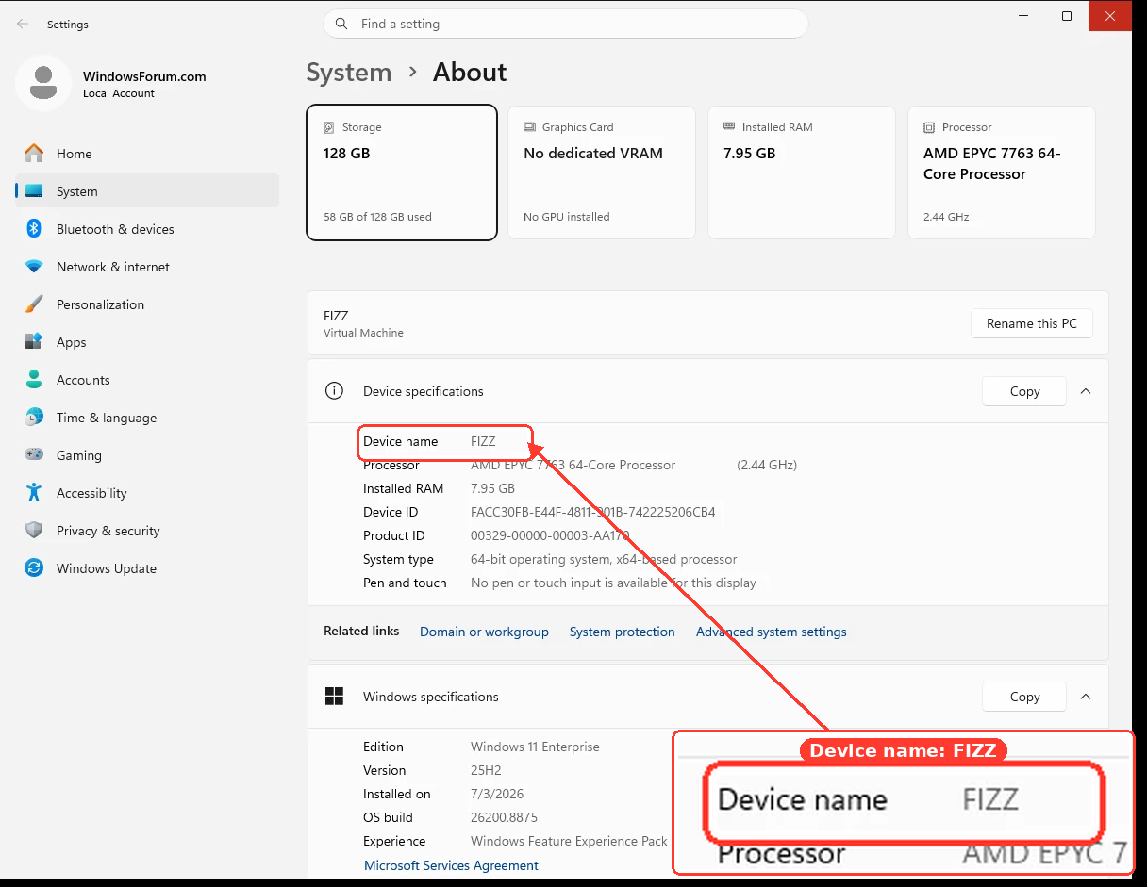This screenshot has width=1147, height=887.
Task: Go to Time & language settings
Action: click(x=147, y=418)
